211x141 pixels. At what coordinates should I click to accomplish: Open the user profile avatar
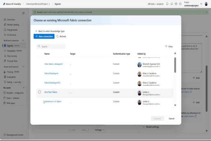coord(206,4)
